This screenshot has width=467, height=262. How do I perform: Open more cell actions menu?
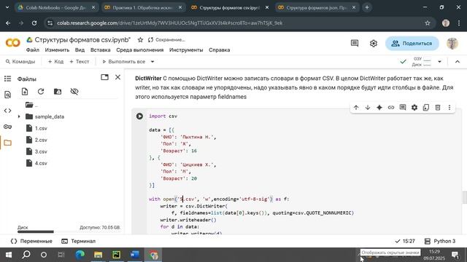449,108
